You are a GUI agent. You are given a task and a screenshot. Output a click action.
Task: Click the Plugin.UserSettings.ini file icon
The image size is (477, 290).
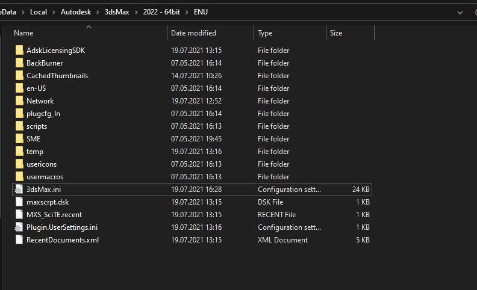pos(19,227)
